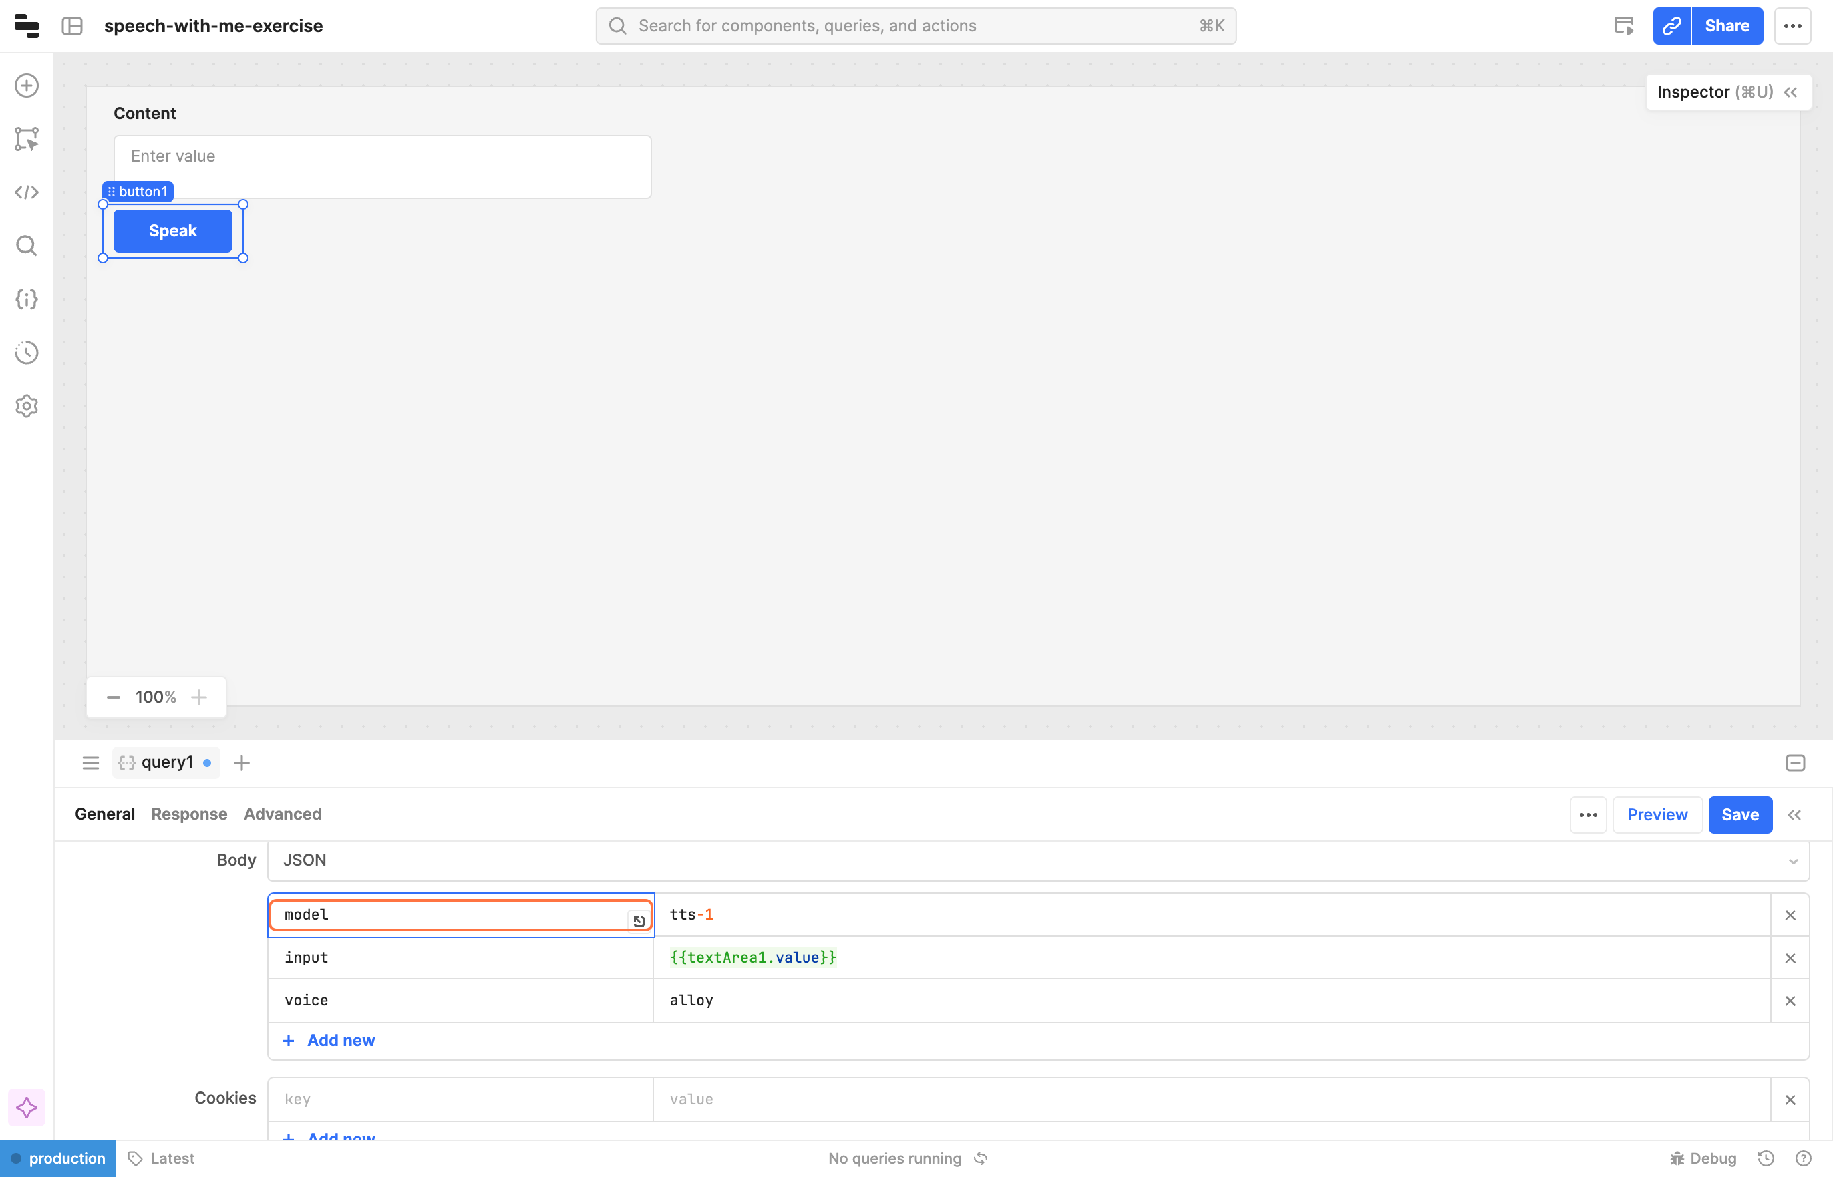Open the code panel icon in left sidebar
Viewport: 1833px width, 1177px height.
27,192
